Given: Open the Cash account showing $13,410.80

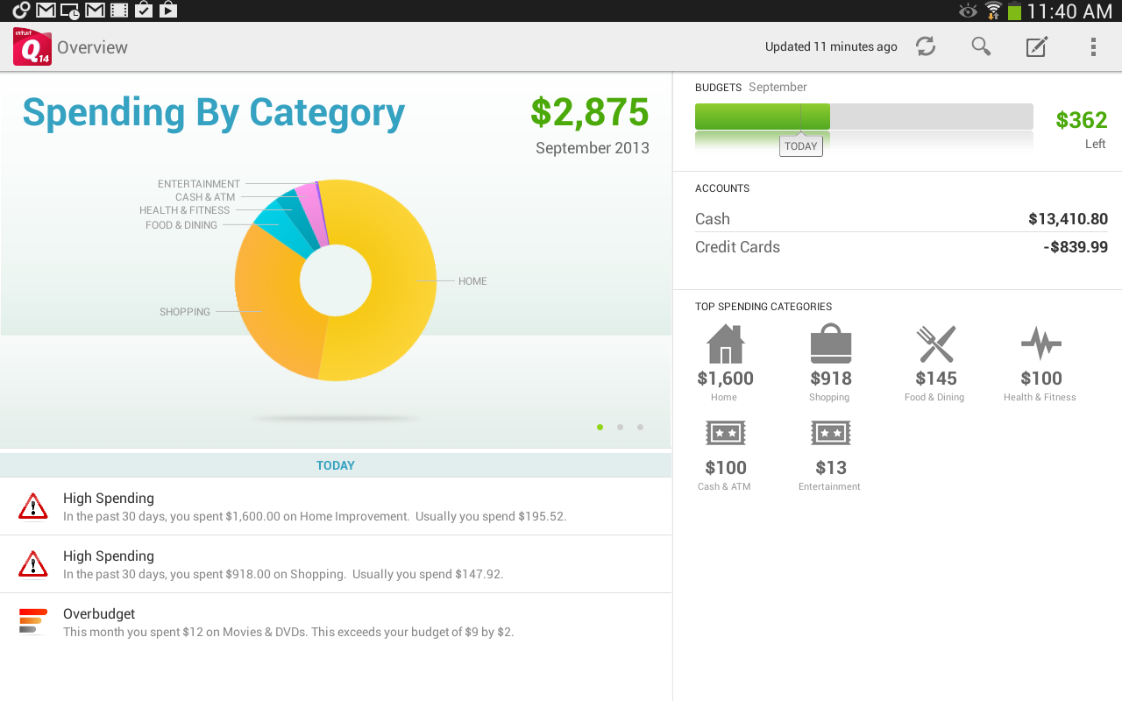Looking at the screenshot, I should click(894, 218).
